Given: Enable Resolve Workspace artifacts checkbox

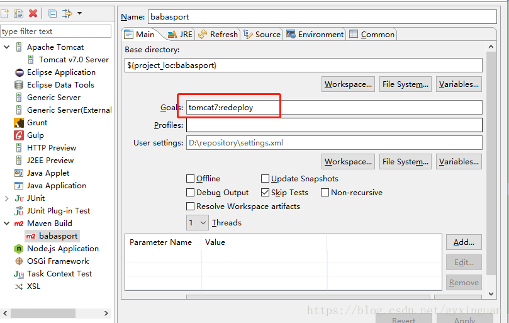Looking at the screenshot, I should tap(190, 207).
